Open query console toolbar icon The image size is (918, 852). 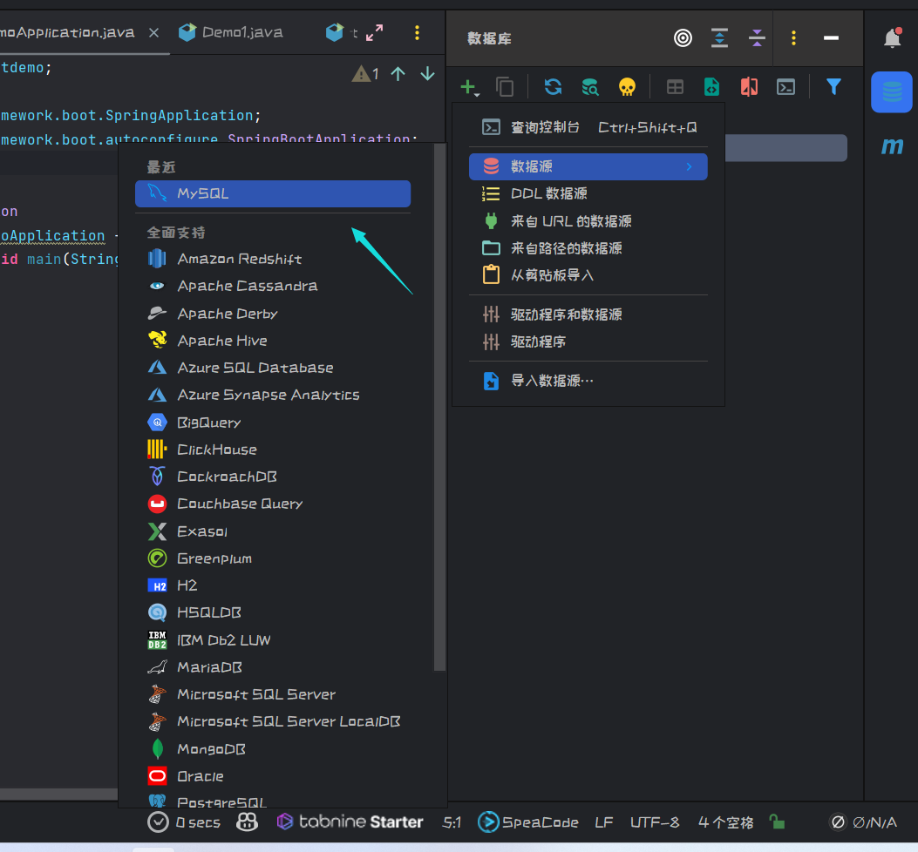point(785,87)
